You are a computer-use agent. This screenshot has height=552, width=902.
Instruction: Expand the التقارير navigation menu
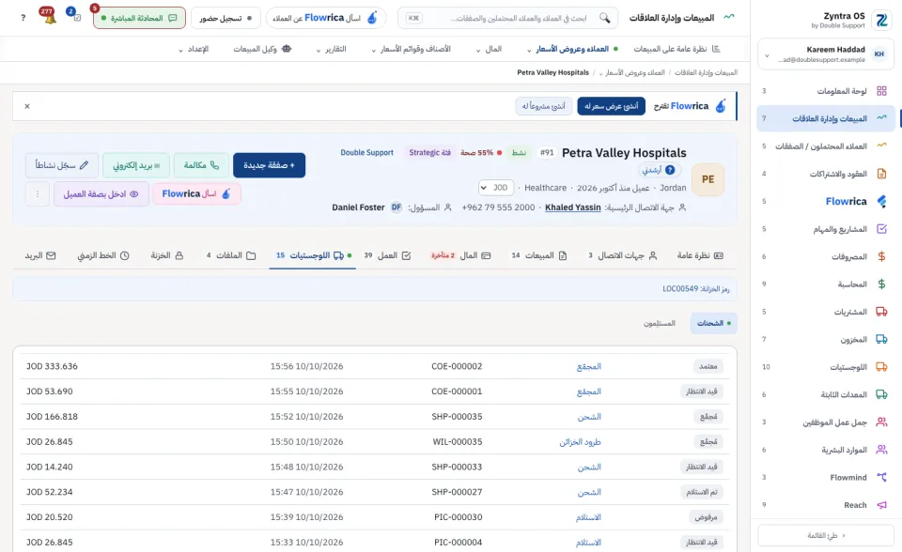(x=332, y=49)
